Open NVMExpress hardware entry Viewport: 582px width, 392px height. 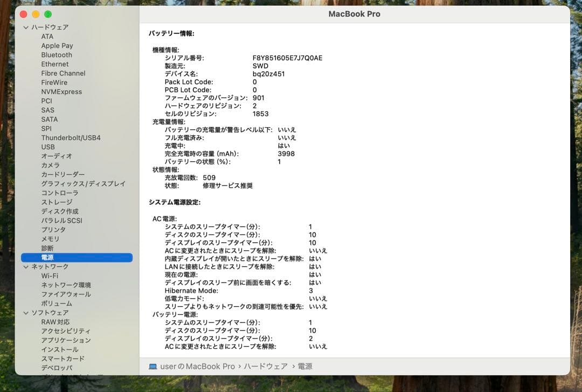[x=61, y=92]
